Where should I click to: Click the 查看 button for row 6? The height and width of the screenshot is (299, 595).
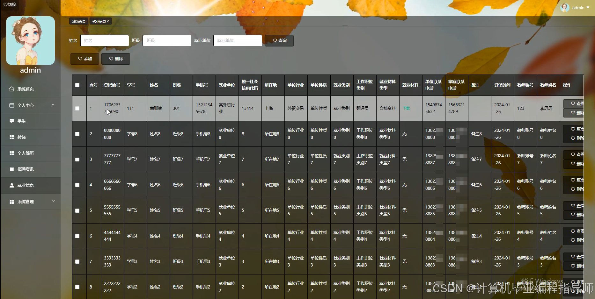(x=574, y=231)
